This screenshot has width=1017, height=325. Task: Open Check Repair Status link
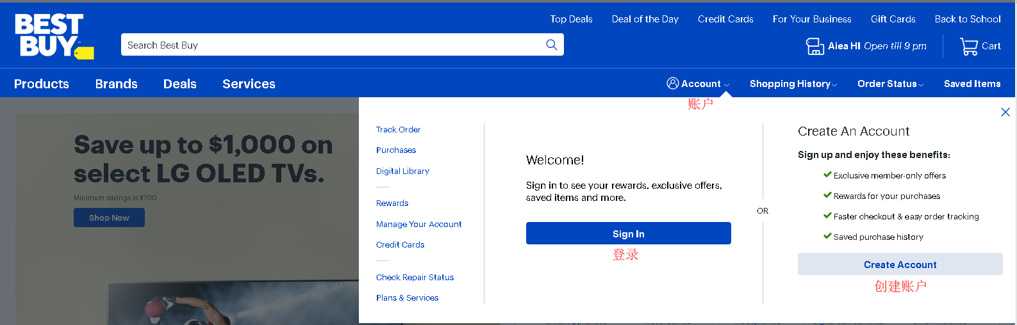[x=415, y=278]
